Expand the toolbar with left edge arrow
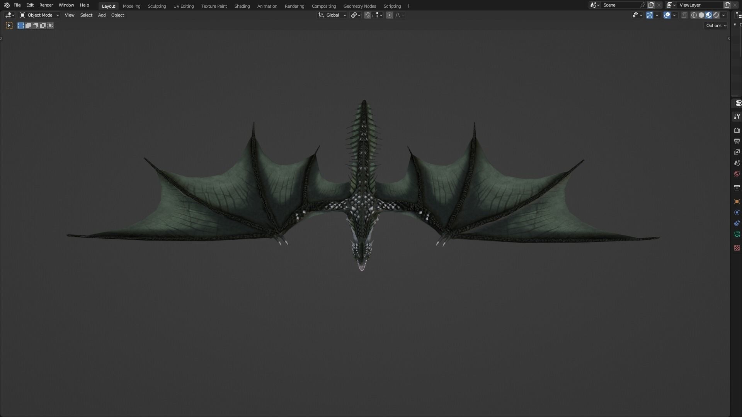Viewport: 742px width, 417px height. pos(2,38)
